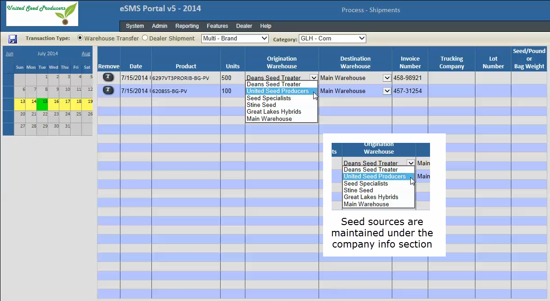Choose Seed Specialists from the origination list
The height and width of the screenshot is (301, 550).
pos(281,98)
